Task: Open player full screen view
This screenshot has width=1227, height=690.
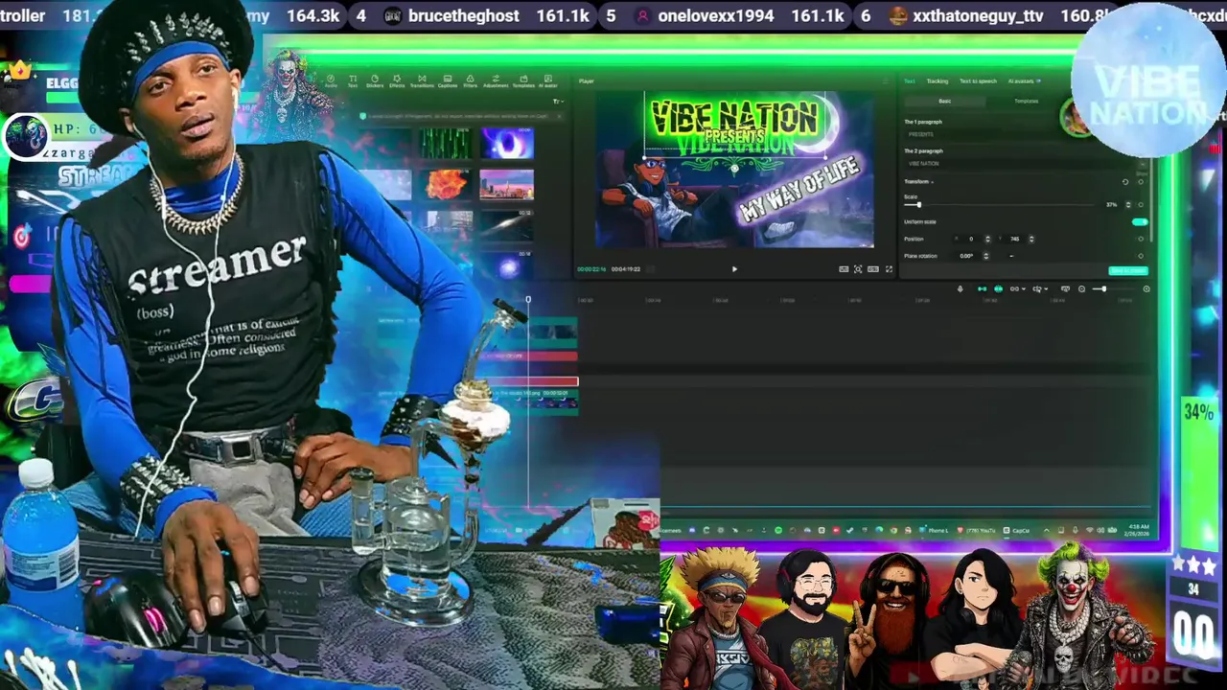Action: coord(889,269)
